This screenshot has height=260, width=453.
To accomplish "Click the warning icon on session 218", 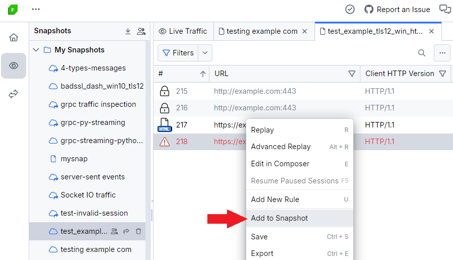I will point(165,142).
